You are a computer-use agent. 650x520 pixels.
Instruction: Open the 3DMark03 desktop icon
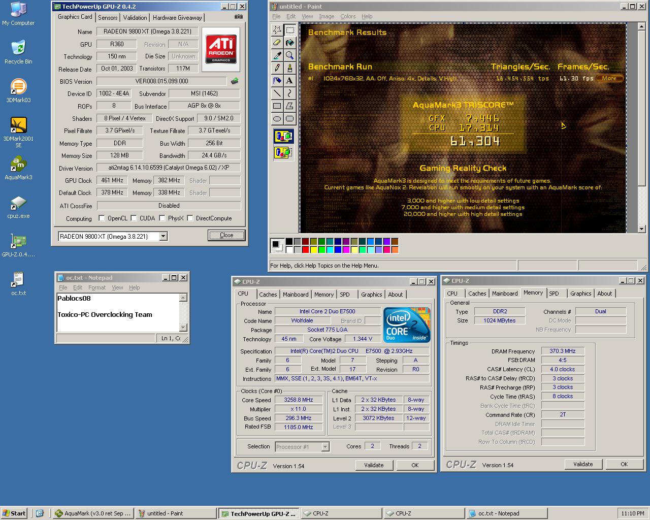(18, 91)
